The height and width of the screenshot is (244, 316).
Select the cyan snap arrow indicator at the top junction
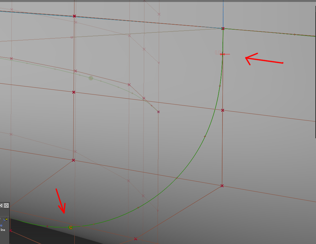click(221, 28)
